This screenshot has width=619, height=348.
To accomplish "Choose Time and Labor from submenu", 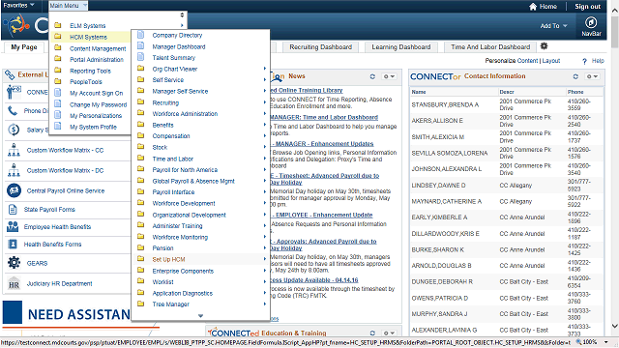I will pyautogui.click(x=173, y=159).
